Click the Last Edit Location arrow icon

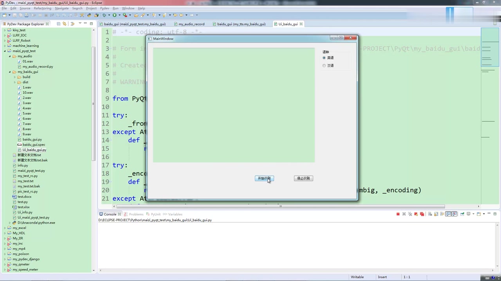(175, 15)
